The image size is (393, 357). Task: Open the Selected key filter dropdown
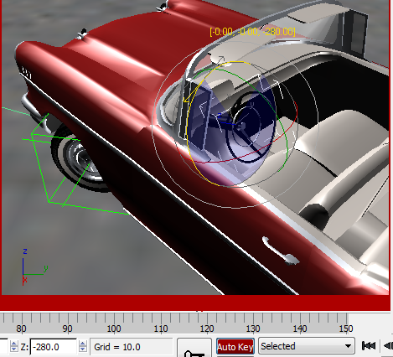(x=307, y=346)
